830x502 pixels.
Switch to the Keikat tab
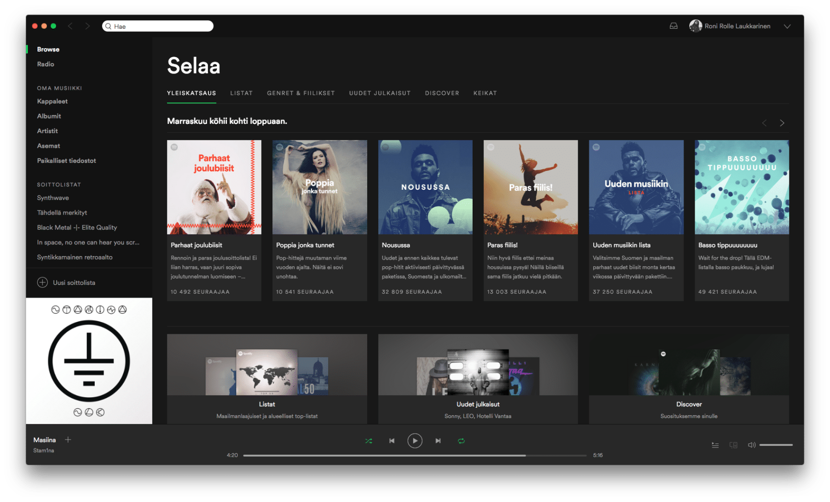[x=485, y=93]
